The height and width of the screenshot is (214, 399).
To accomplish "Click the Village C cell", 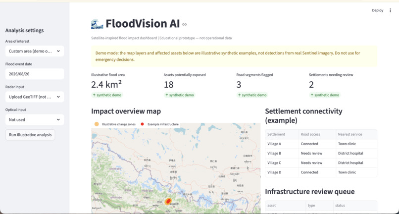I will coord(282,162).
